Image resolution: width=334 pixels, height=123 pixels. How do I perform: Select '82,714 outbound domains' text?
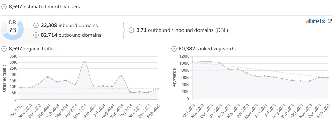(x=71, y=35)
